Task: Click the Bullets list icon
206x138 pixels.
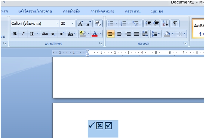Action: 111,23
